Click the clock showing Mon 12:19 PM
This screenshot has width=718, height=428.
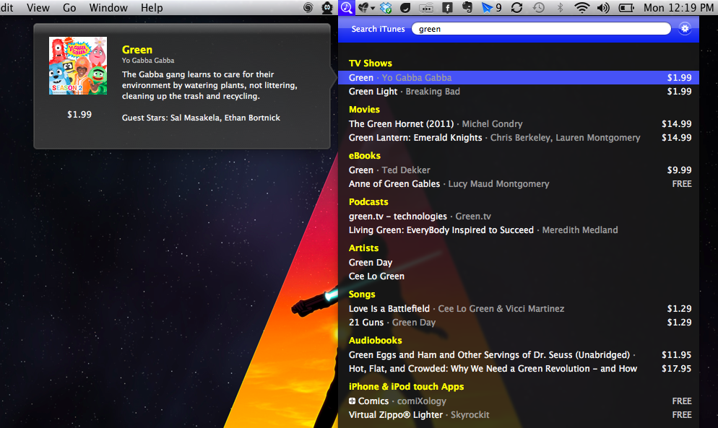[x=678, y=7]
